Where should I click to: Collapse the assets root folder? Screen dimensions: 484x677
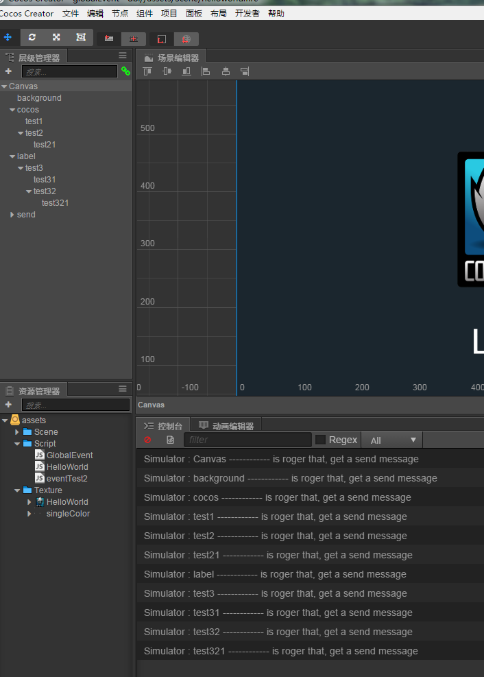coord(5,420)
